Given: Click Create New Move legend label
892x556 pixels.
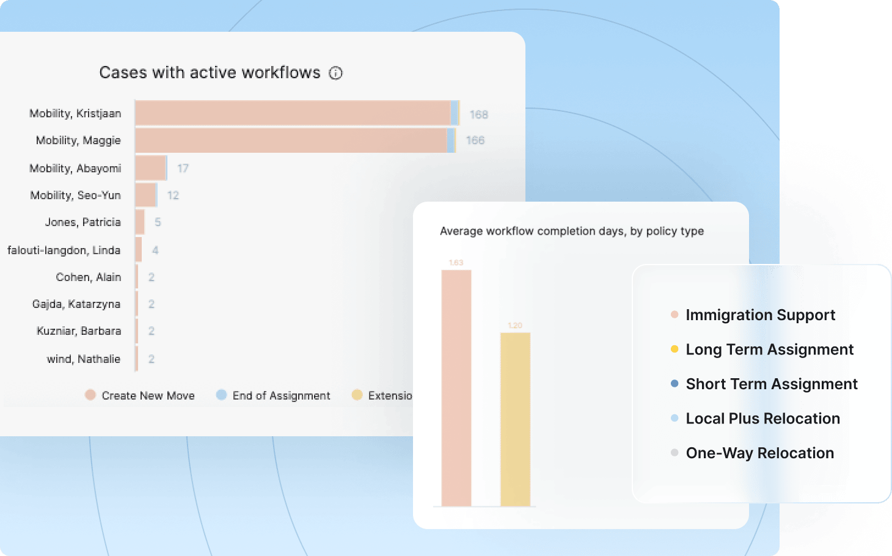Looking at the screenshot, I should pos(148,396).
